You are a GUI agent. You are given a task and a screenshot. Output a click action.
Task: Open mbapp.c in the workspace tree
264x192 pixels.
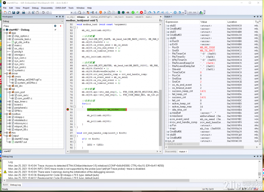[19, 117]
